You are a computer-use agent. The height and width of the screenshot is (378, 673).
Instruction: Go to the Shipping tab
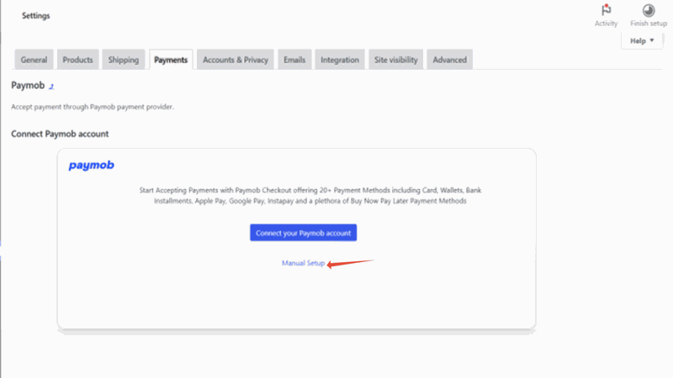click(124, 60)
